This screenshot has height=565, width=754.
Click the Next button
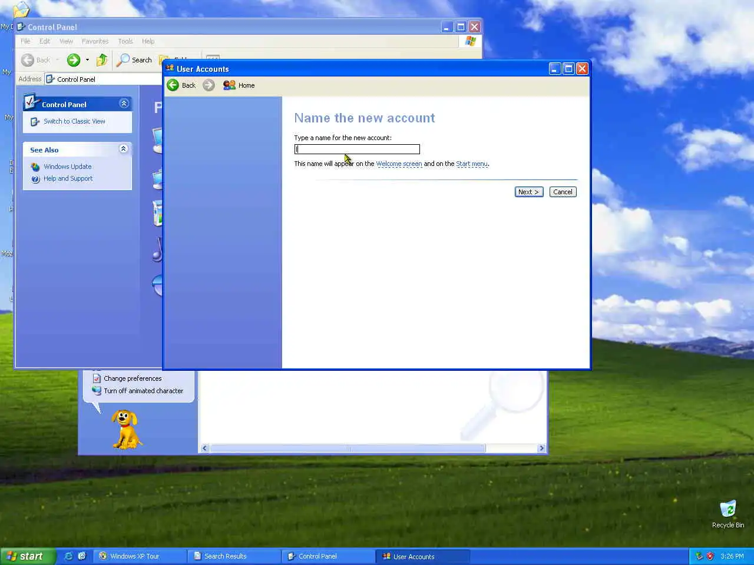coord(529,192)
